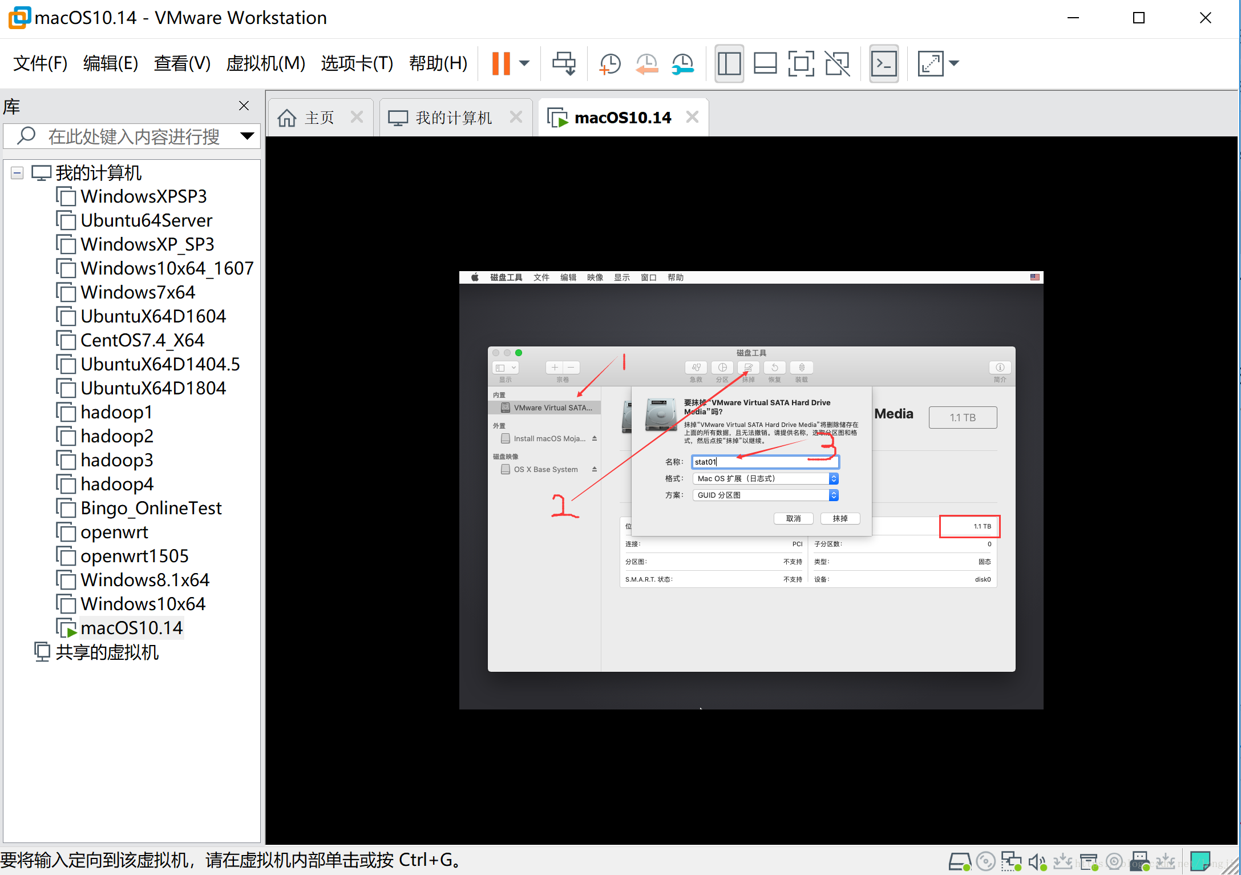
Task: Select Ubuntu64Server in the library
Action: pyautogui.click(x=146, y=220)
